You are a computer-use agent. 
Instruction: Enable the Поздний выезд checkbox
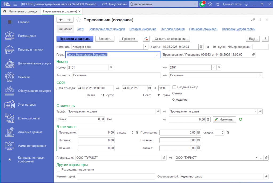(x=174, y=87)
